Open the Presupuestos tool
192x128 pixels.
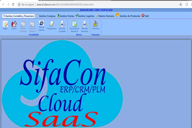(52, 25)
